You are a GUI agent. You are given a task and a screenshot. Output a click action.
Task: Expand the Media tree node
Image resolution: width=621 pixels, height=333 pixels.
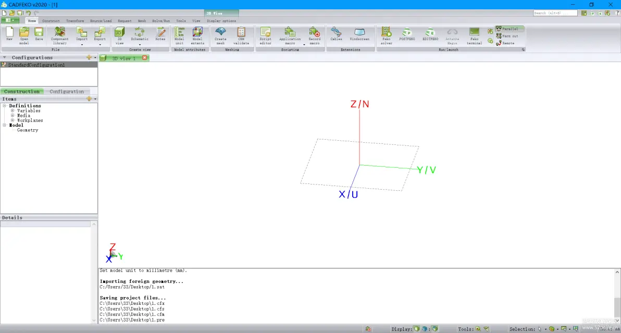click(x=13, y=116)
